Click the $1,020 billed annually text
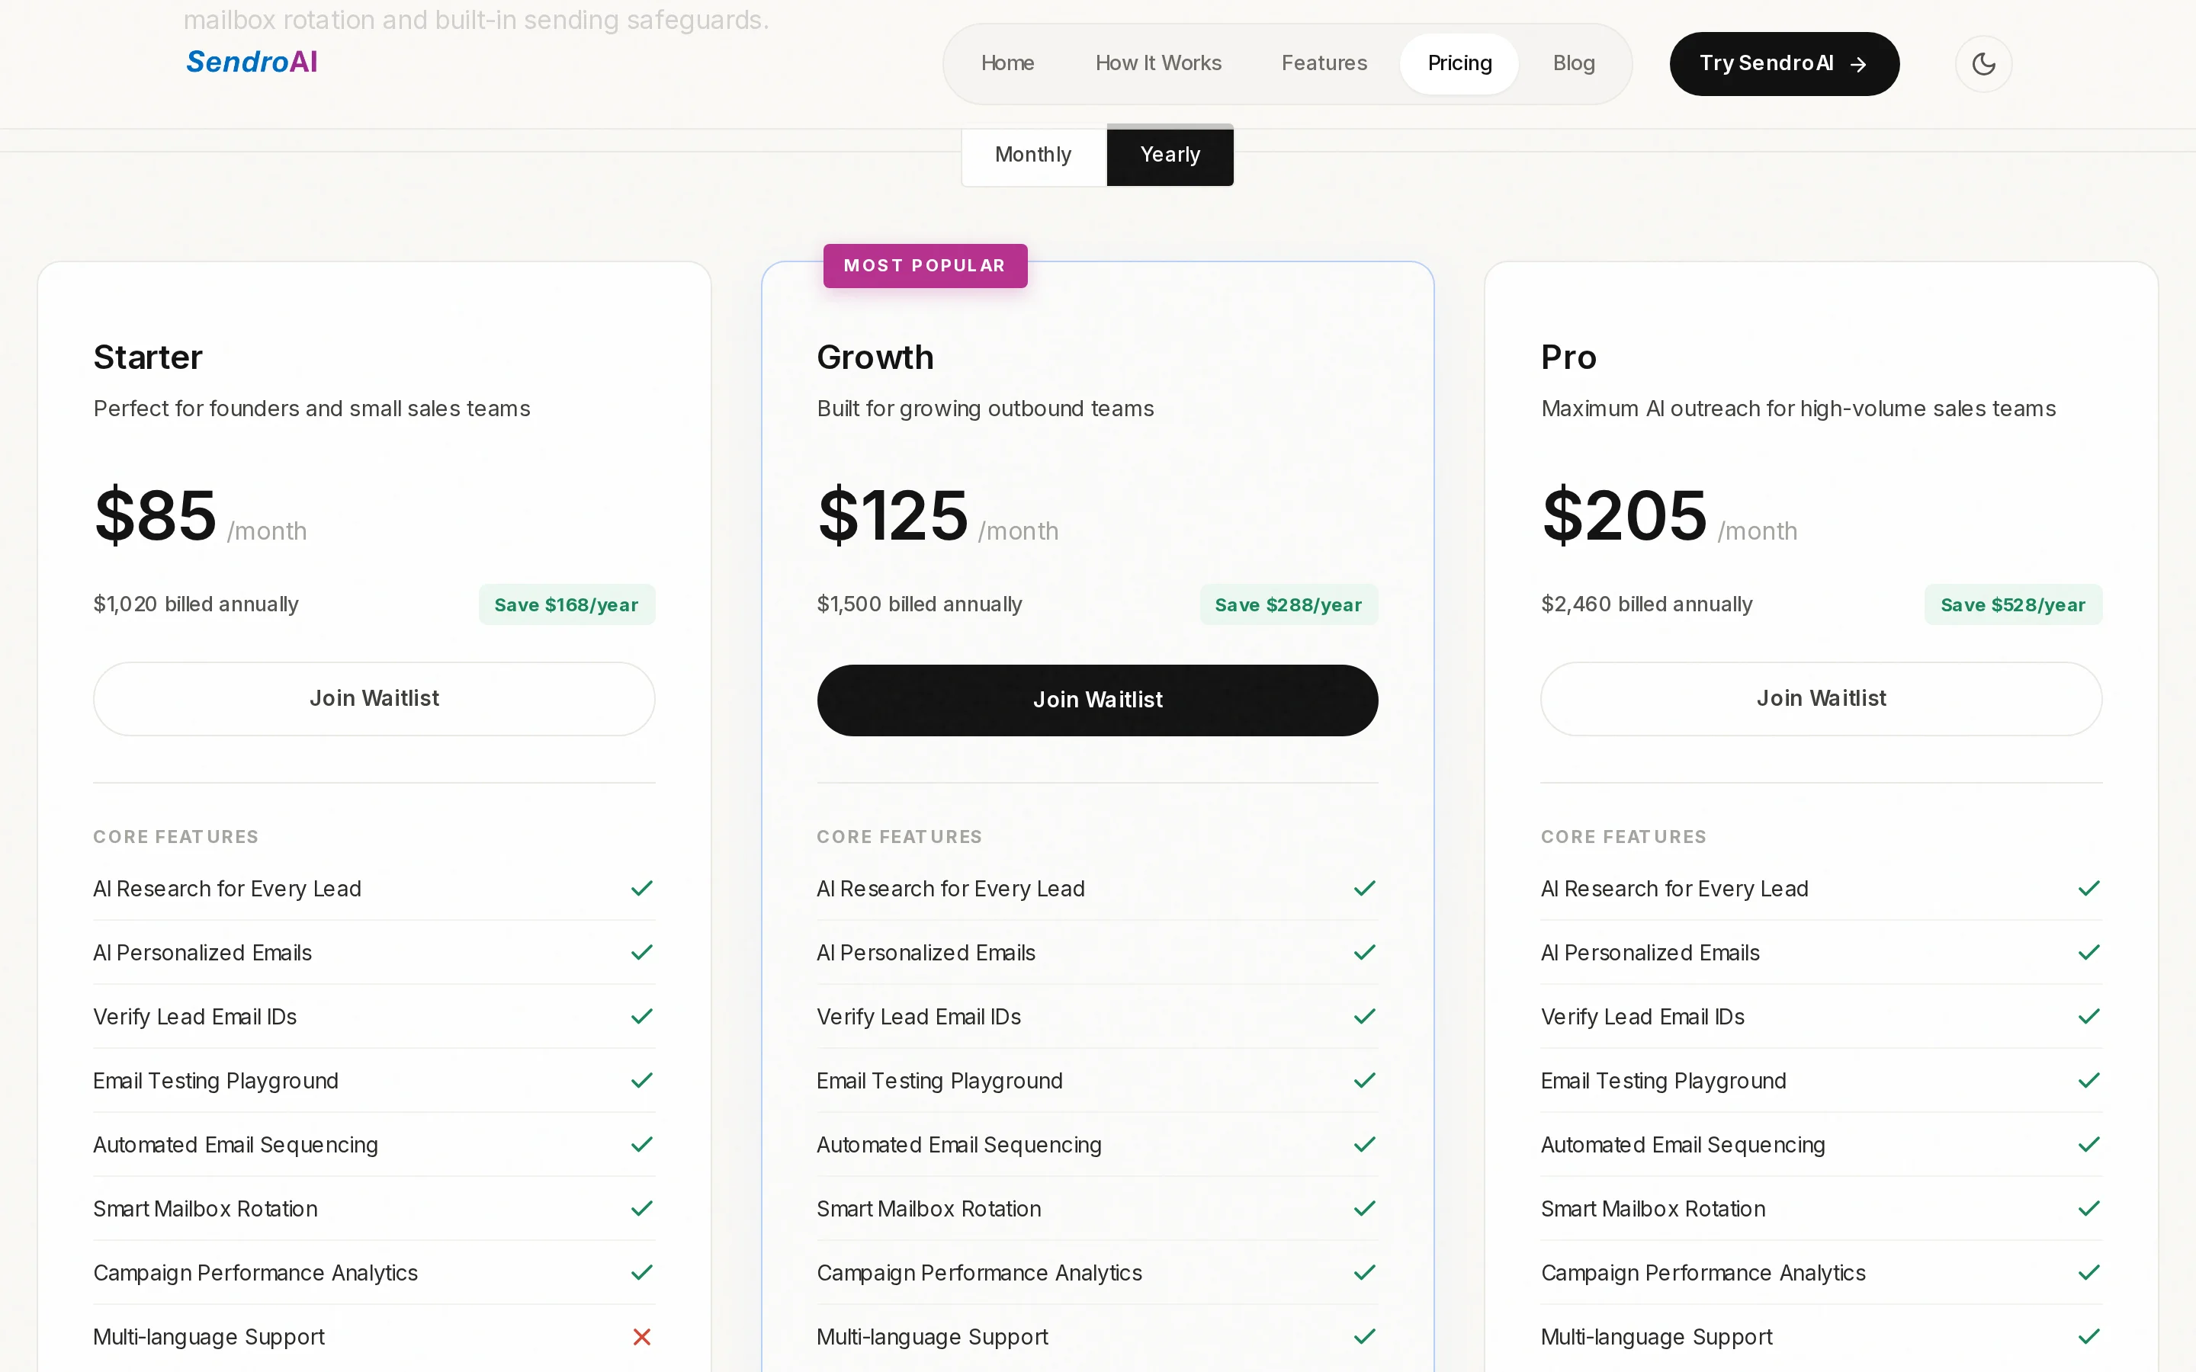Viewport: 2196px width, 1372px height. coord(196,604)
